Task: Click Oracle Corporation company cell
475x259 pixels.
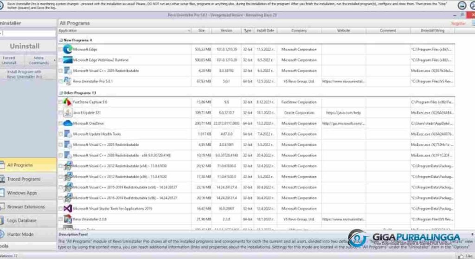Action: (299, 113)
